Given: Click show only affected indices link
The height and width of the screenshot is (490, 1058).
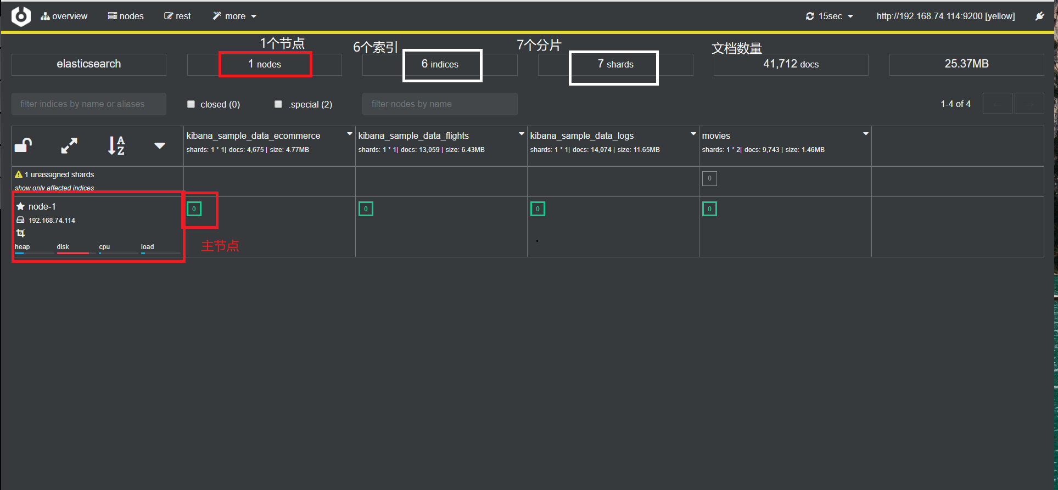Looking at the screenshot, I should (x=54, y=188).
